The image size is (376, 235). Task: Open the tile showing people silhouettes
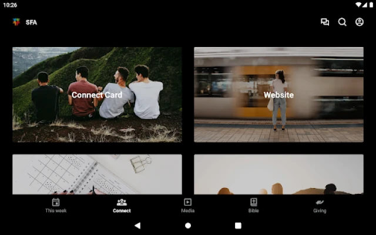pos(278,174)
